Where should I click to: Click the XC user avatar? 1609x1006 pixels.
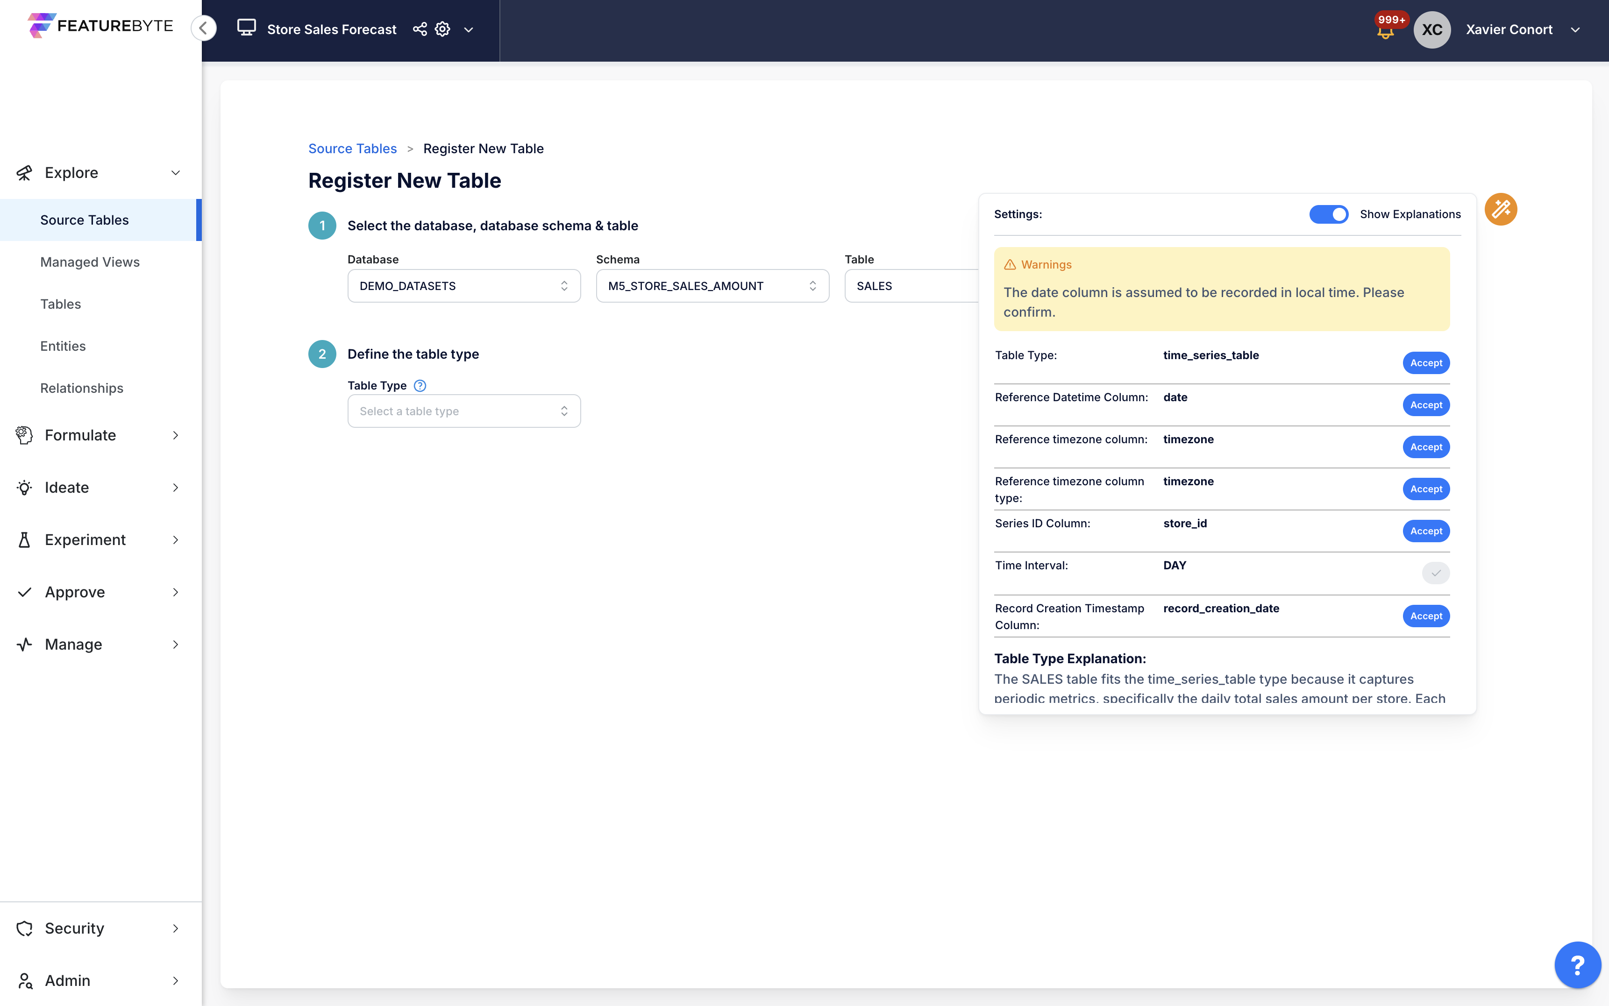(1431, 30)
